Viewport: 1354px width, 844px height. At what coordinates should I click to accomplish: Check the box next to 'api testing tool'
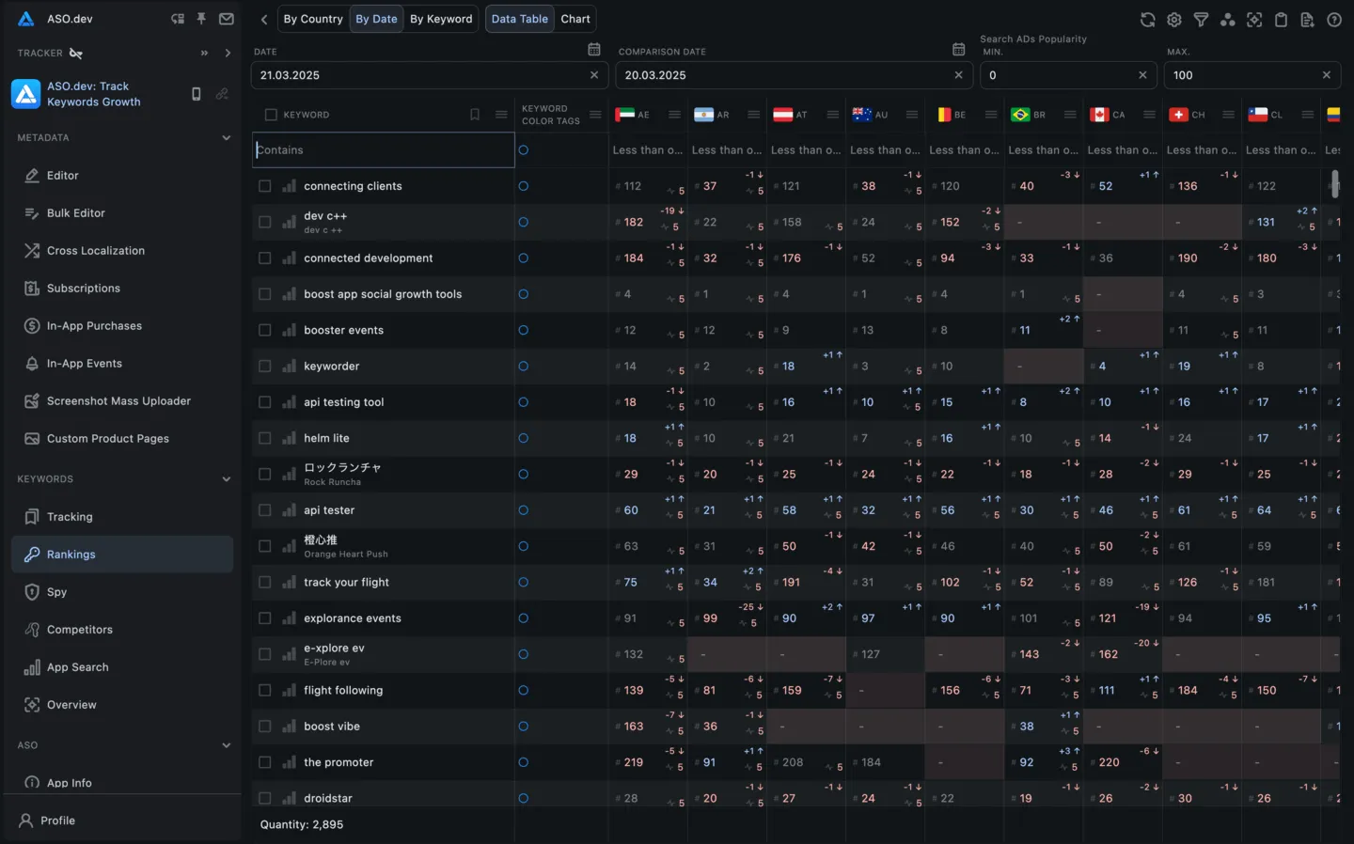coord(265,402)
